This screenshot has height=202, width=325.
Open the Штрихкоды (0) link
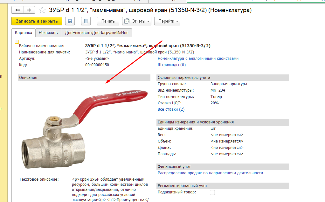point(172,65)
